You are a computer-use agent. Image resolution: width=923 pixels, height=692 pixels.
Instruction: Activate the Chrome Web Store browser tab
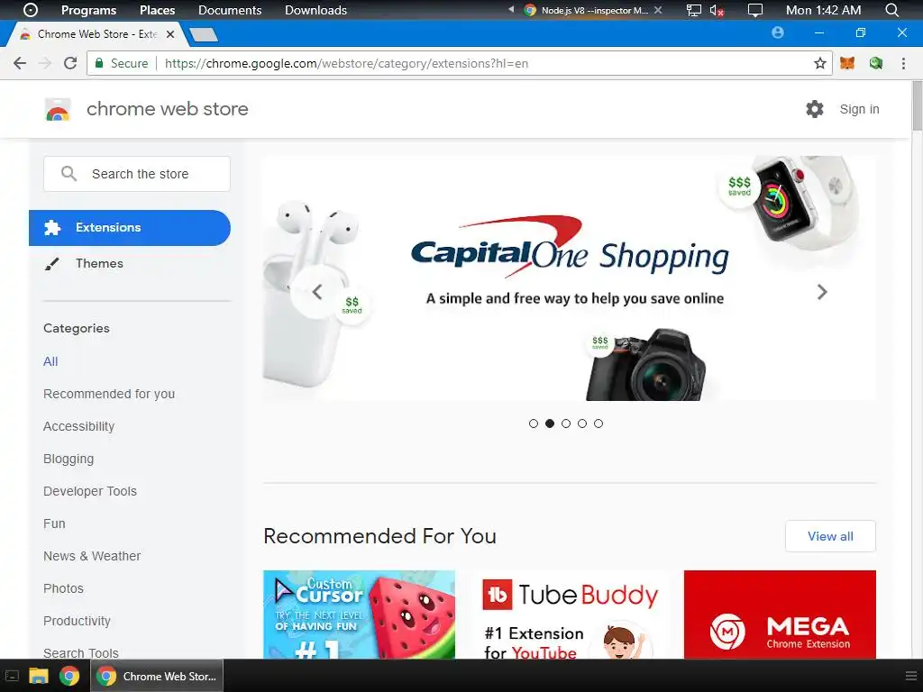tap(97, 34)
